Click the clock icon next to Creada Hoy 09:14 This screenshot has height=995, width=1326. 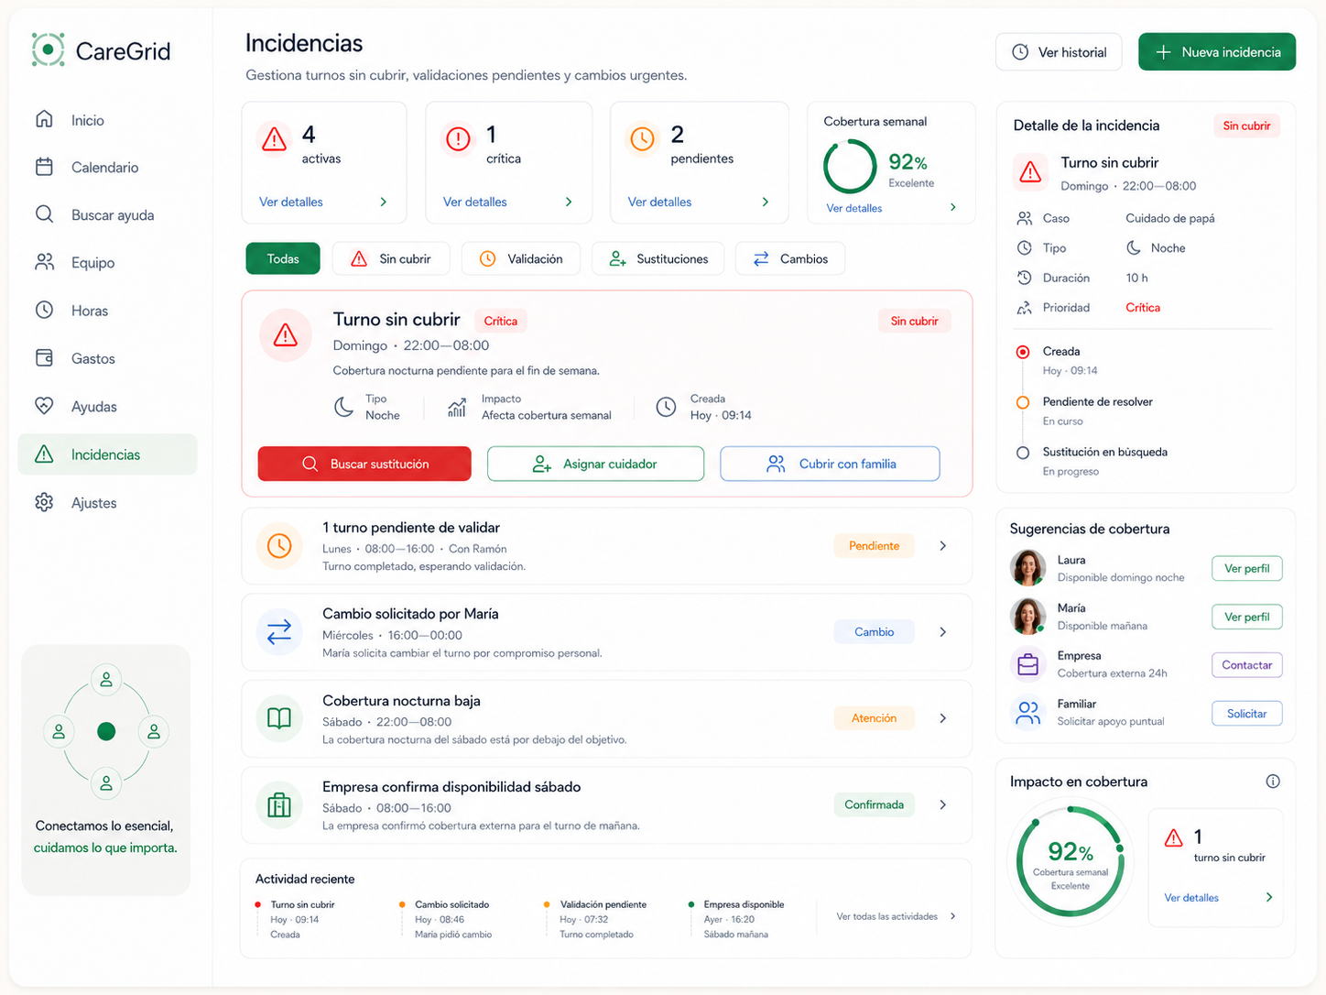pos(666,407)
